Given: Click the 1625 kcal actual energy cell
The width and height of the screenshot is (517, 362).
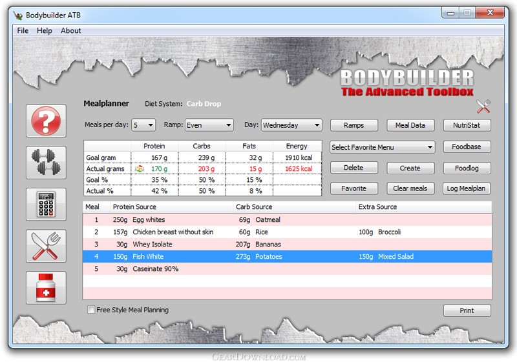Looking at the screenshot, I should (x=299, y=169).
